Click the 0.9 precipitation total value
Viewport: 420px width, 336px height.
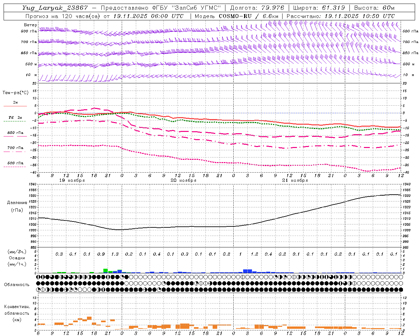(101, 254)
